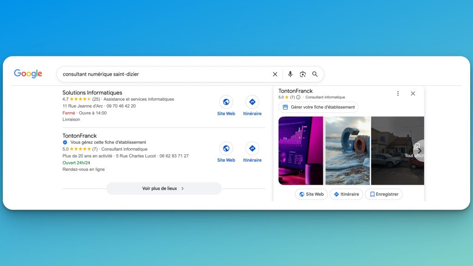The height and width of the screenshot is (266, 473).
Task: Expand Voir plus de lieux
Action: [164, 188]
